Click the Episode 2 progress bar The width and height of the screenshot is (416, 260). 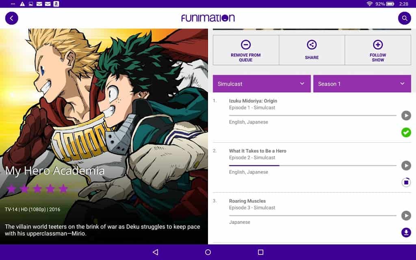pos(312,166)
